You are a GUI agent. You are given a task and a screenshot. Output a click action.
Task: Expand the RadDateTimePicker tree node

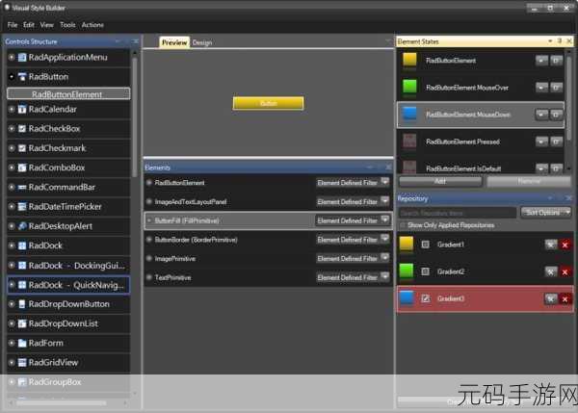click(12, 207)
